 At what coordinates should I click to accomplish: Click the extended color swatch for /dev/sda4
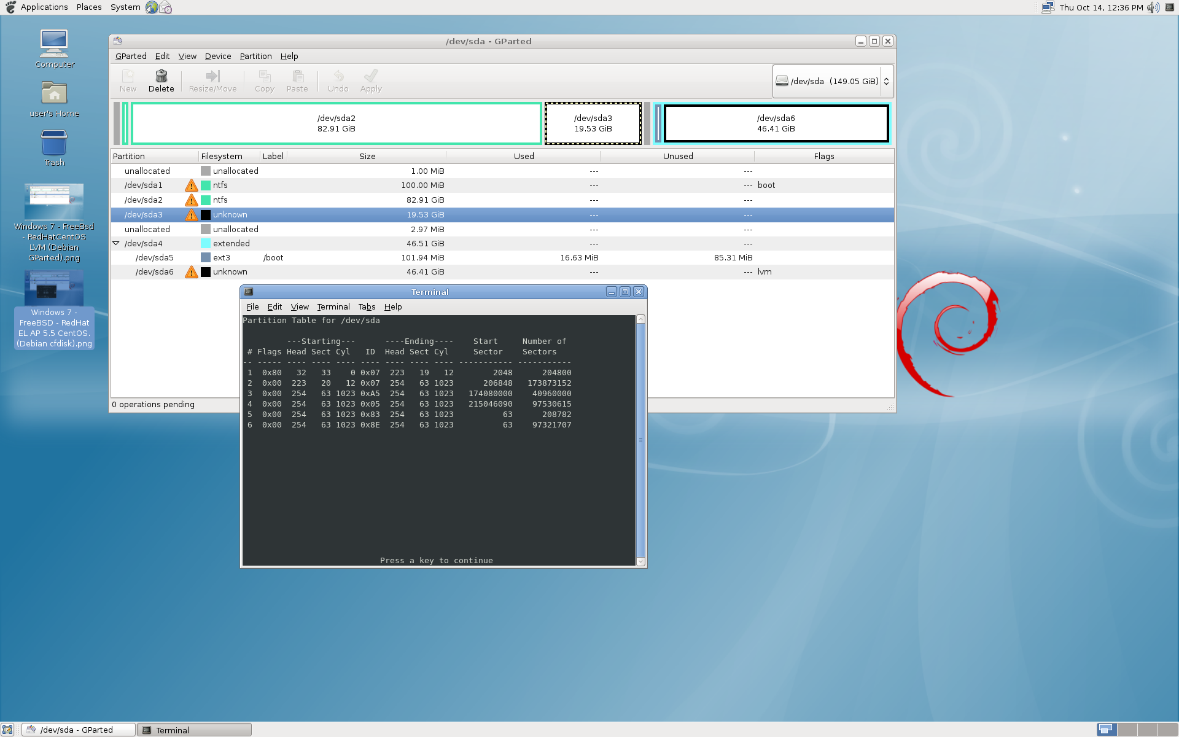[206, 244]
